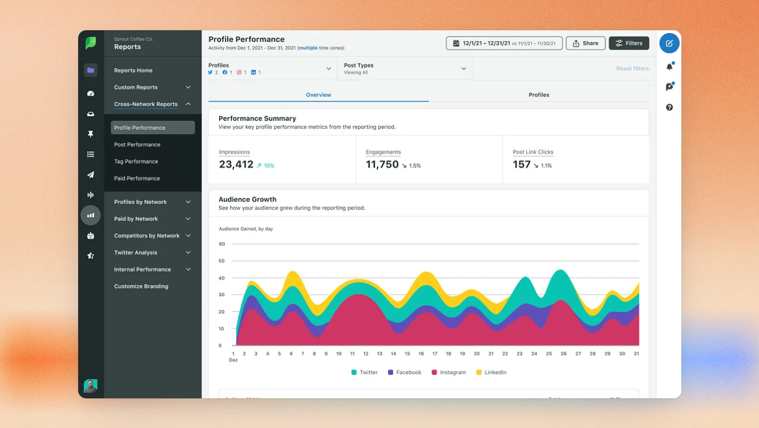759x428 pixels.
Task: Click the Share button
Action: click(x=586, y=43)
